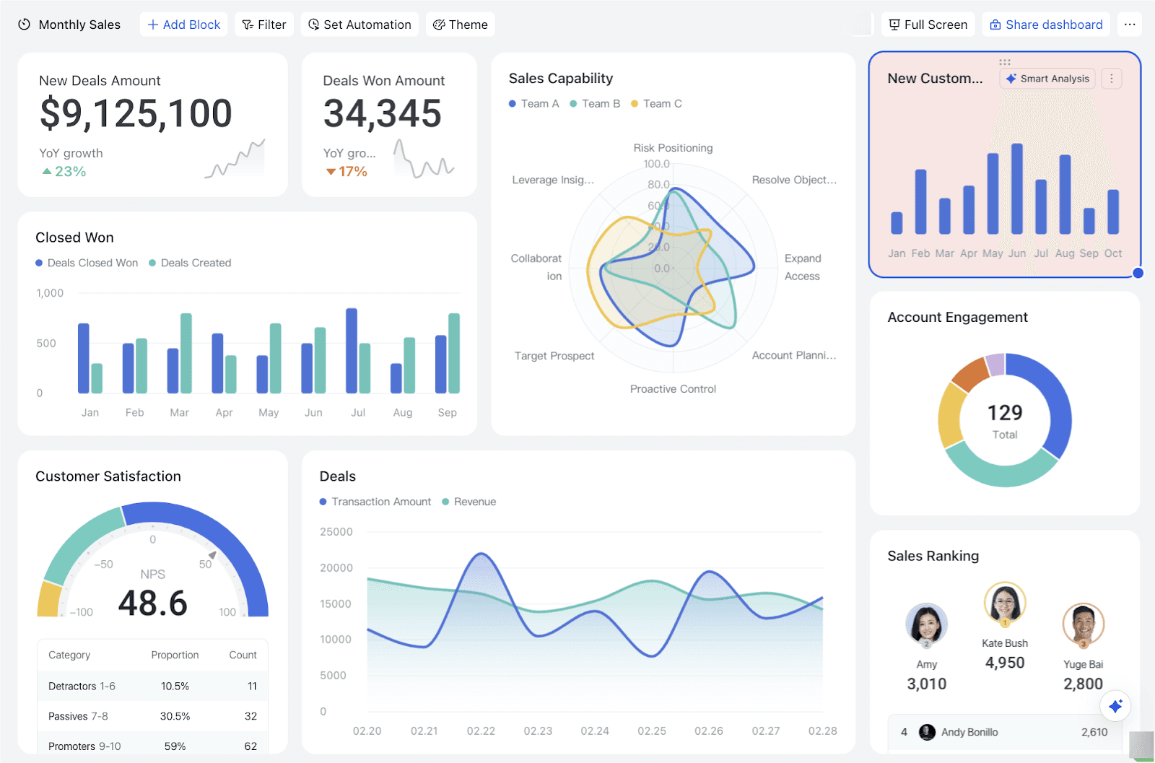Click the Target Prospect radar label
1155x763 pixels.
[x=554, y=356]
